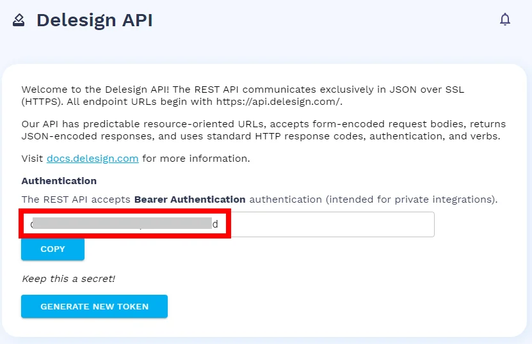
Task: Click the 'predictable resource-oriented URLs' paragraph
Action: [264, 130]
